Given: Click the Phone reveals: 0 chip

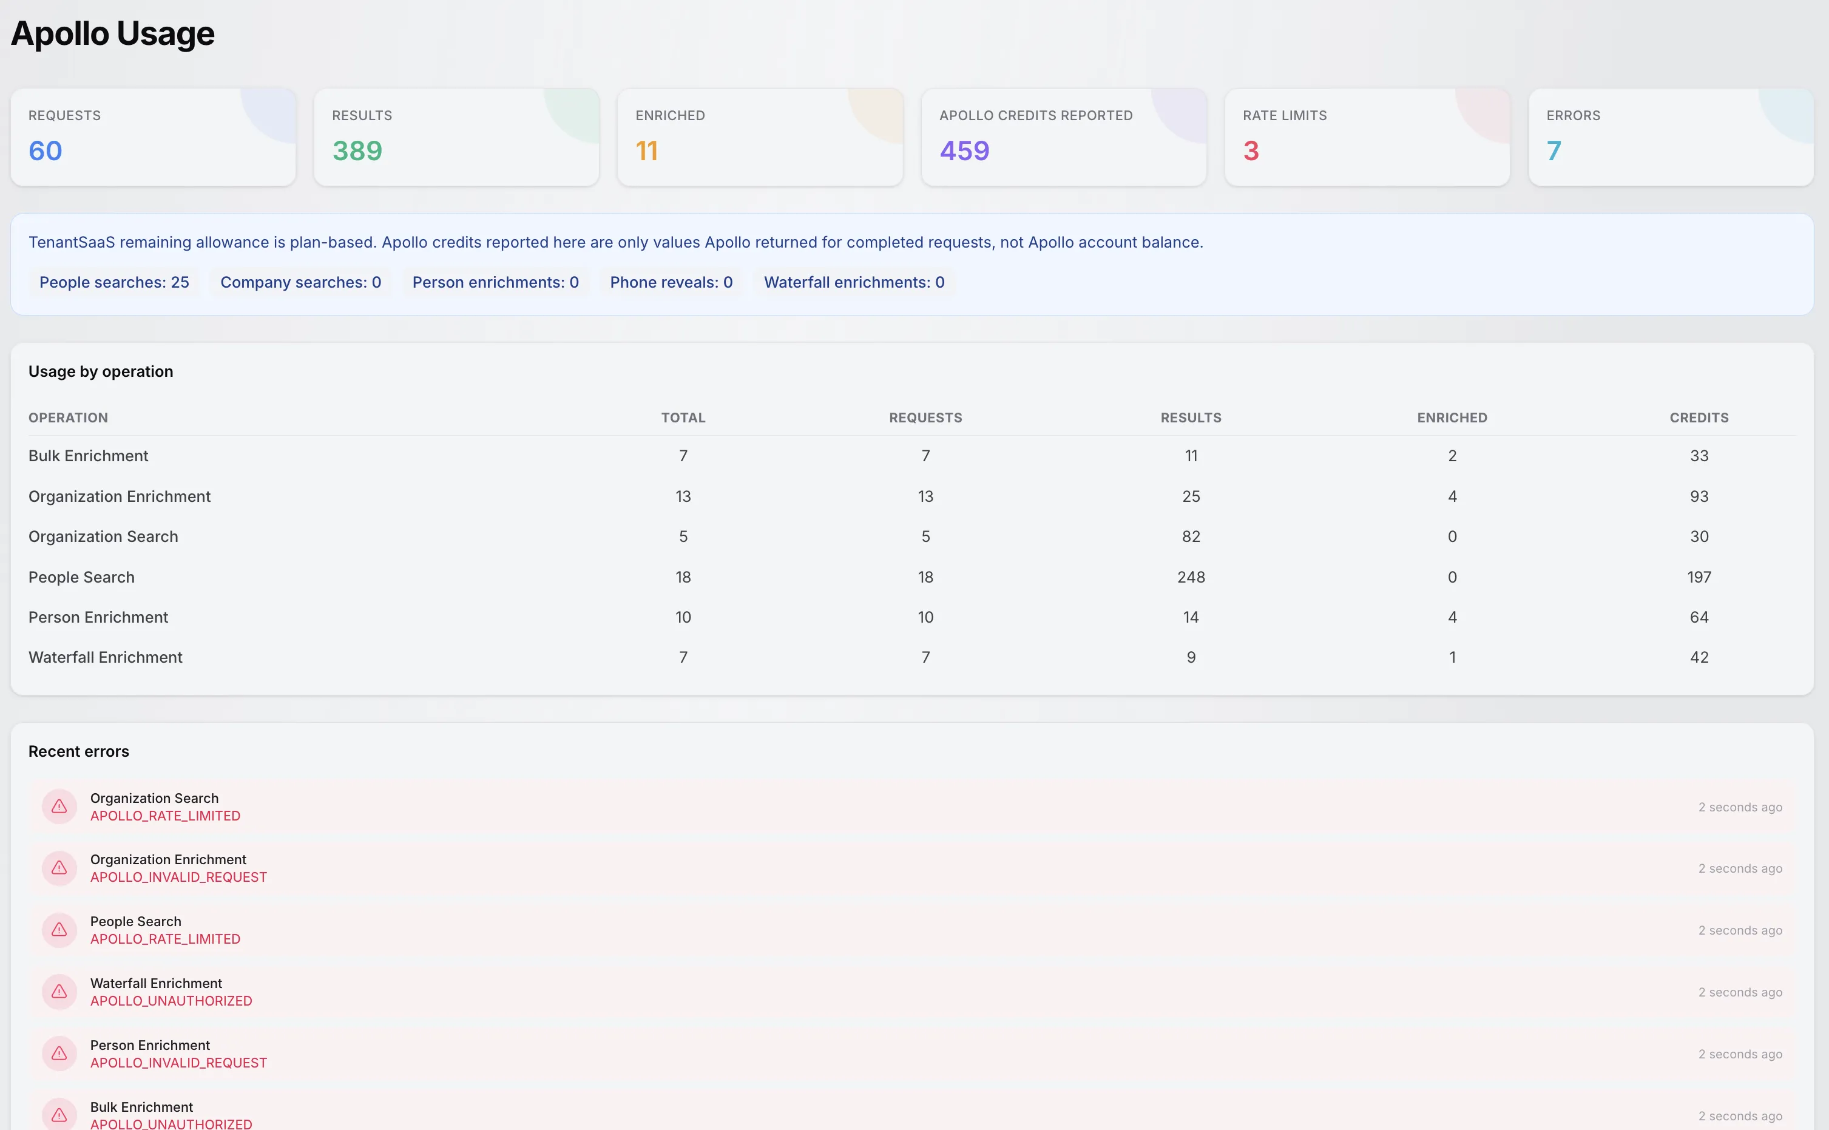Looking at the screenshot, I should point(671,283).
